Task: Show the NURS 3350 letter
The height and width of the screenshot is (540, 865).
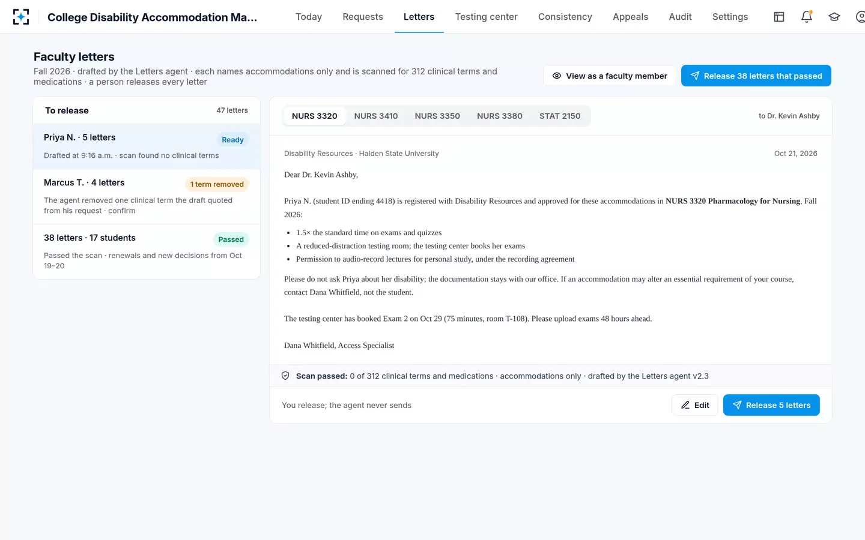Action: pos(437,116)
